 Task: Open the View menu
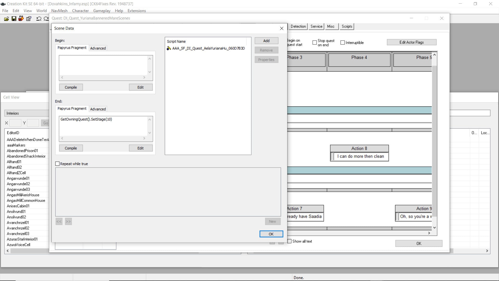[28, 11]
